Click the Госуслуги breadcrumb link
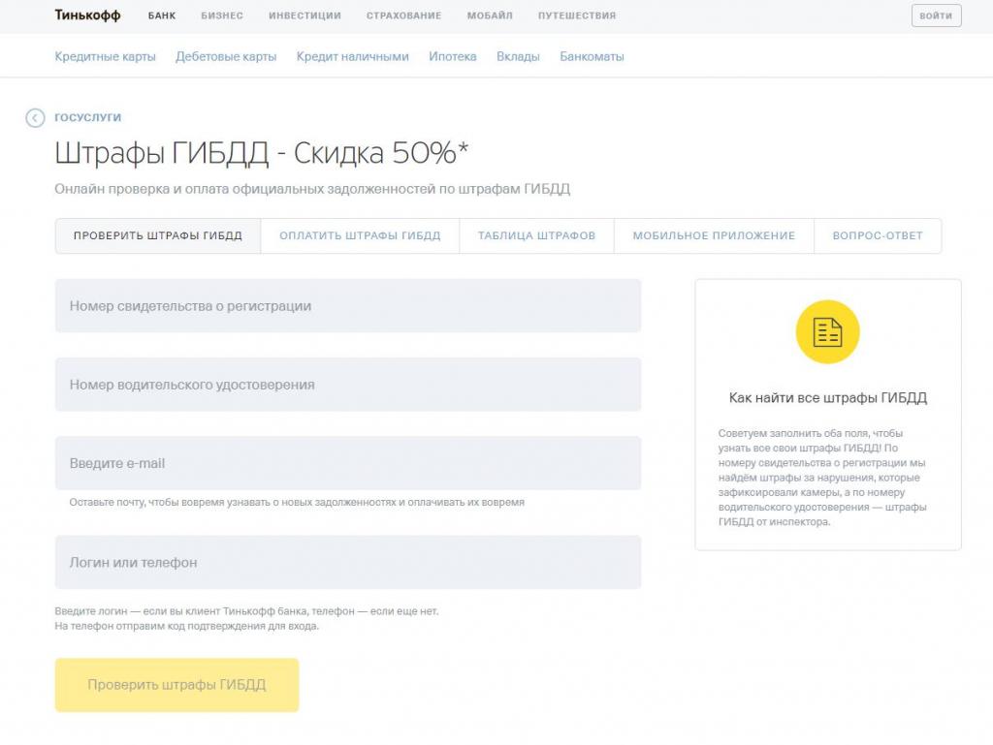 [87, 117]
